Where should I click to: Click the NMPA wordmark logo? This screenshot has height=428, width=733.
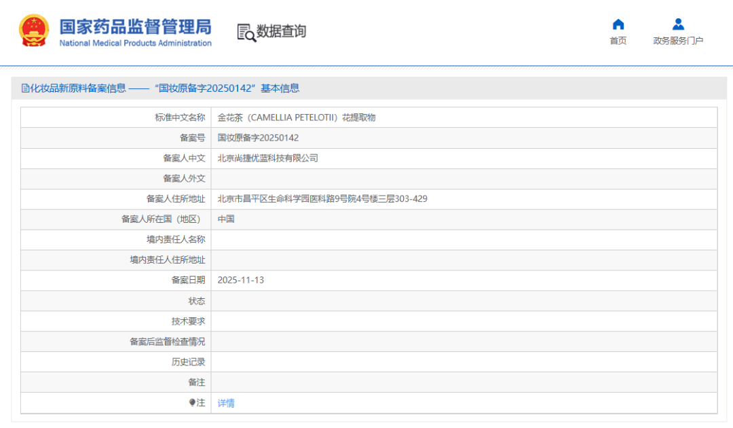tap(136, 30)
